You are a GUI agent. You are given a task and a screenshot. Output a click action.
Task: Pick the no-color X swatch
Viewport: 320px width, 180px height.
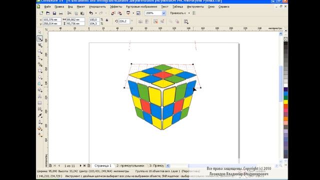tap(285, 39)
